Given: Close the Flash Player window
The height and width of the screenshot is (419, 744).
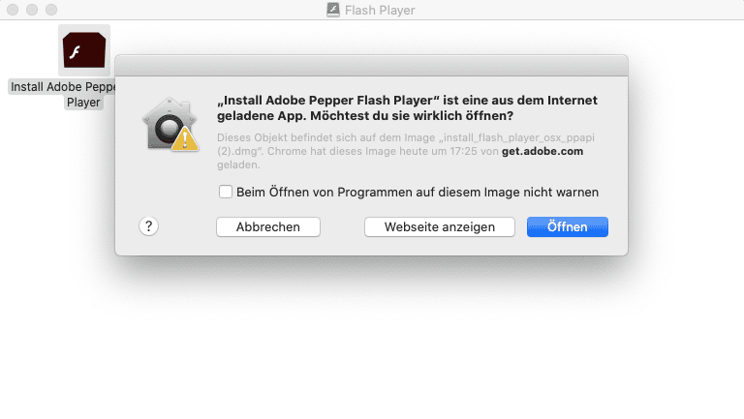Looking at the screenshot, I should coord(13,10).
